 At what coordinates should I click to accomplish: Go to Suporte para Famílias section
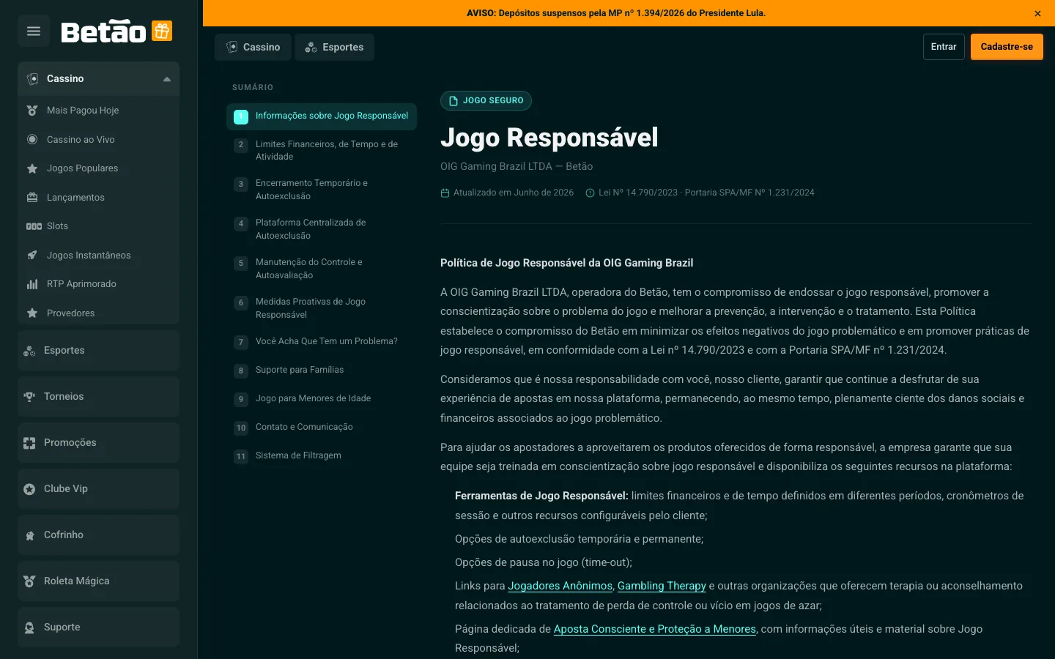321,370
